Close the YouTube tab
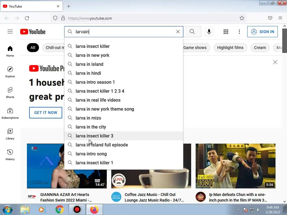Screen dimensions: 287x215 (58, 6)
